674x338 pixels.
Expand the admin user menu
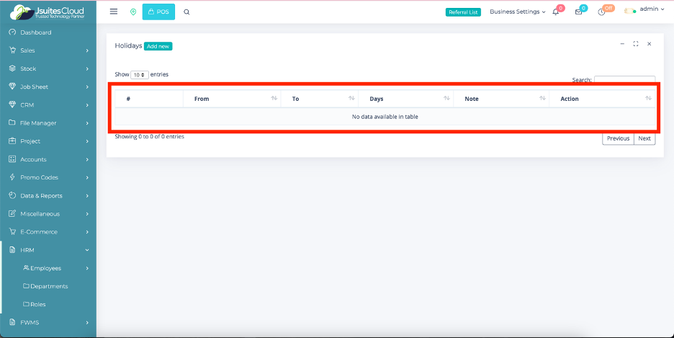(x=651, y=9)
